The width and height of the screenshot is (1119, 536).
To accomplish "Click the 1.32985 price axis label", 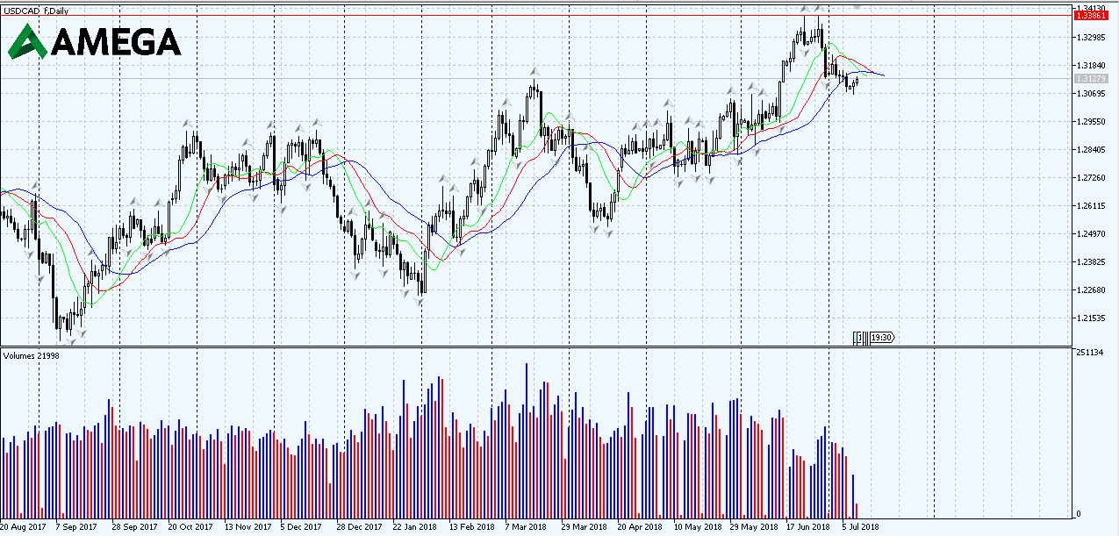I will click(x=1091, y=38).
